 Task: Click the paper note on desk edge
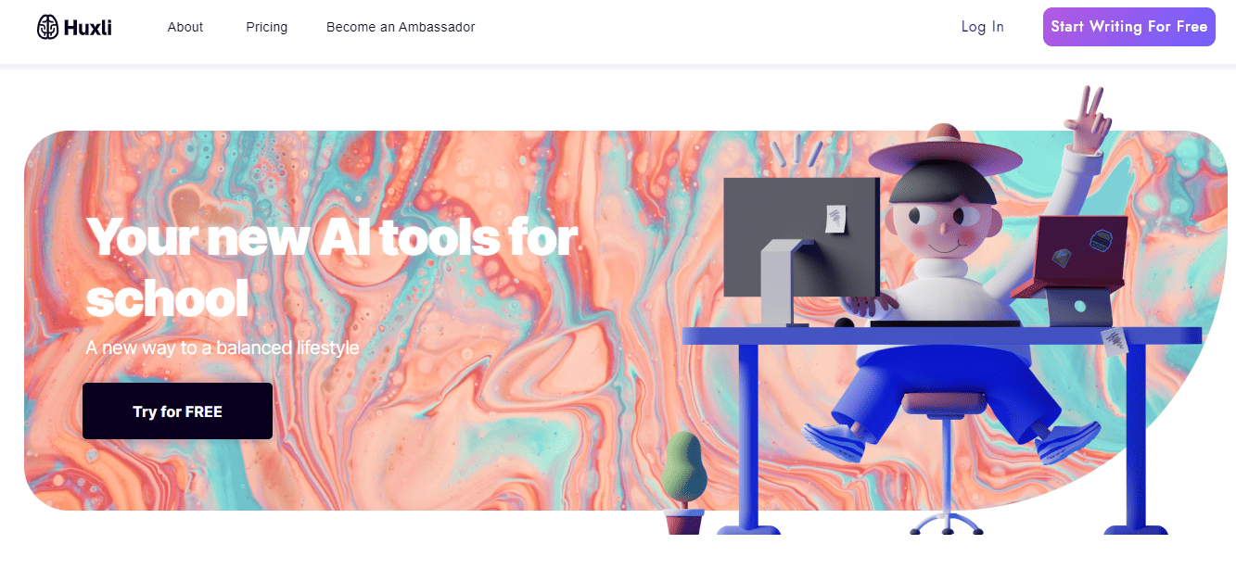(1115, 341)
